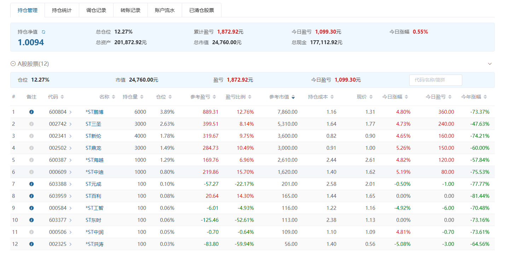Sort holdings by 今日涨幅 column
This screenshot has height=260, width=510.
click(x=395, y=97)
